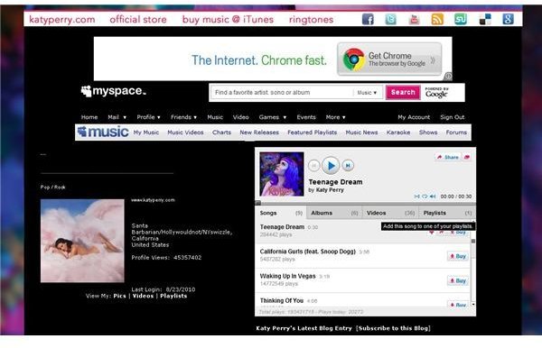The height and width of the screenshot is (348, 542).
Task: Click the Get Chrome ad button
Action: [x=389, y=60]
